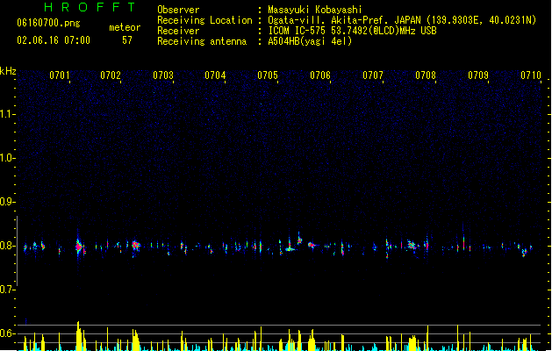Click the antenna value A504HB(yagi 4el)
The image size is (552, 351).
310,41
